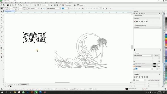Image resolution: width=167 pixels, height=94 pixels.
Task: Click the Open folder icon
Action: (4, 5)
